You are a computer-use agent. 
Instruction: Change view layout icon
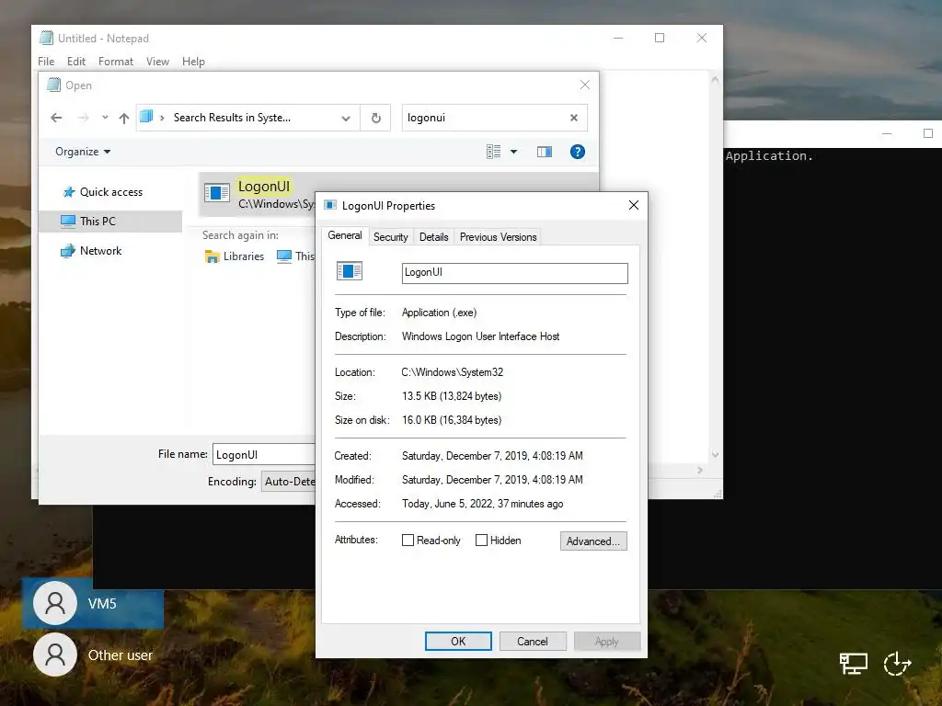pyautogui.click(x=493, y=152)
